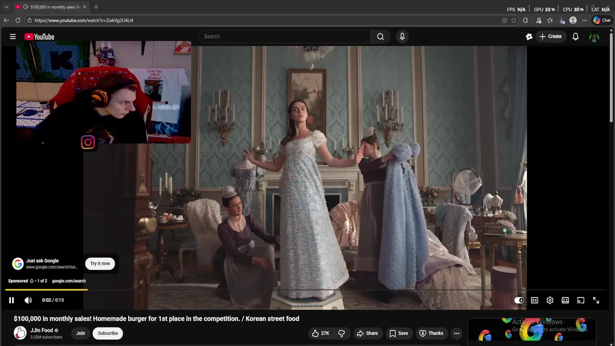
Task: Click the search magnifier button
Action: click(381, 37)
